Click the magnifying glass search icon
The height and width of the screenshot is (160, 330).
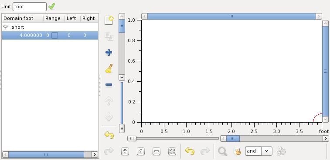[222, 151]
